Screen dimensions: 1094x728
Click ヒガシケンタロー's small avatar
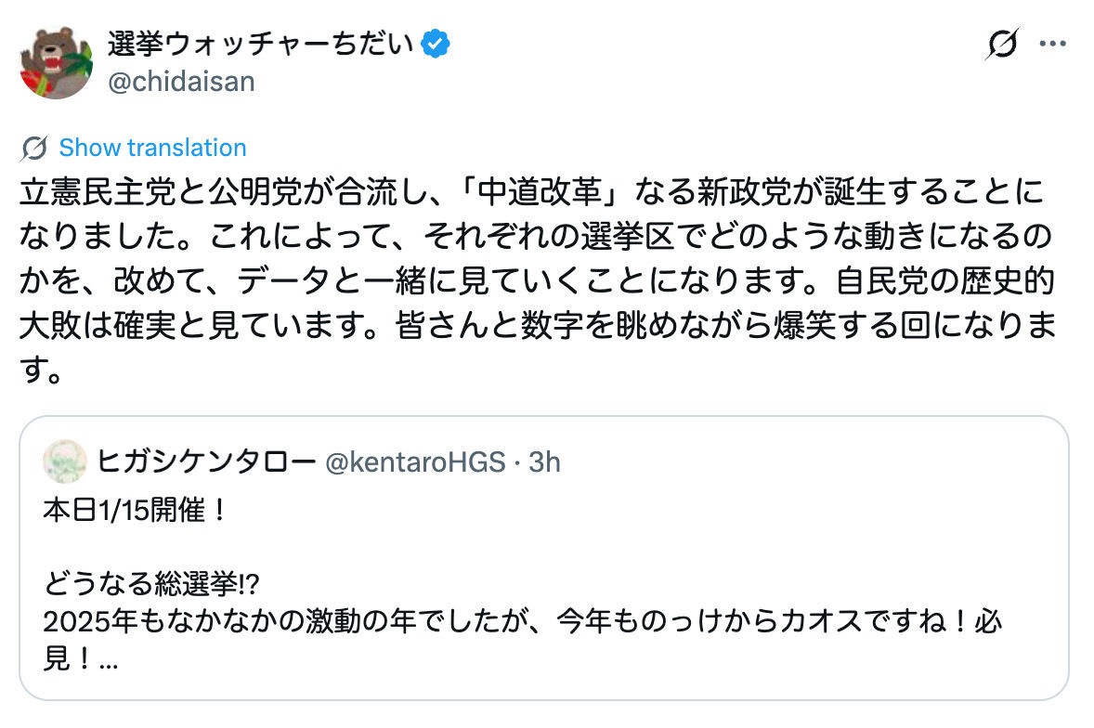tap(65, 461)
